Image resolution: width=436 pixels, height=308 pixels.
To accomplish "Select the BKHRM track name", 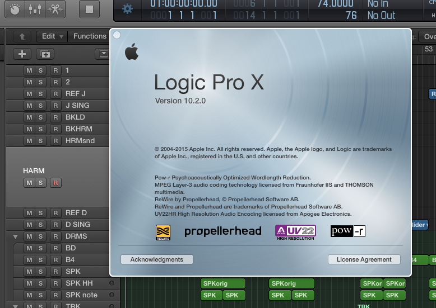I will click(x=79, y=129).
